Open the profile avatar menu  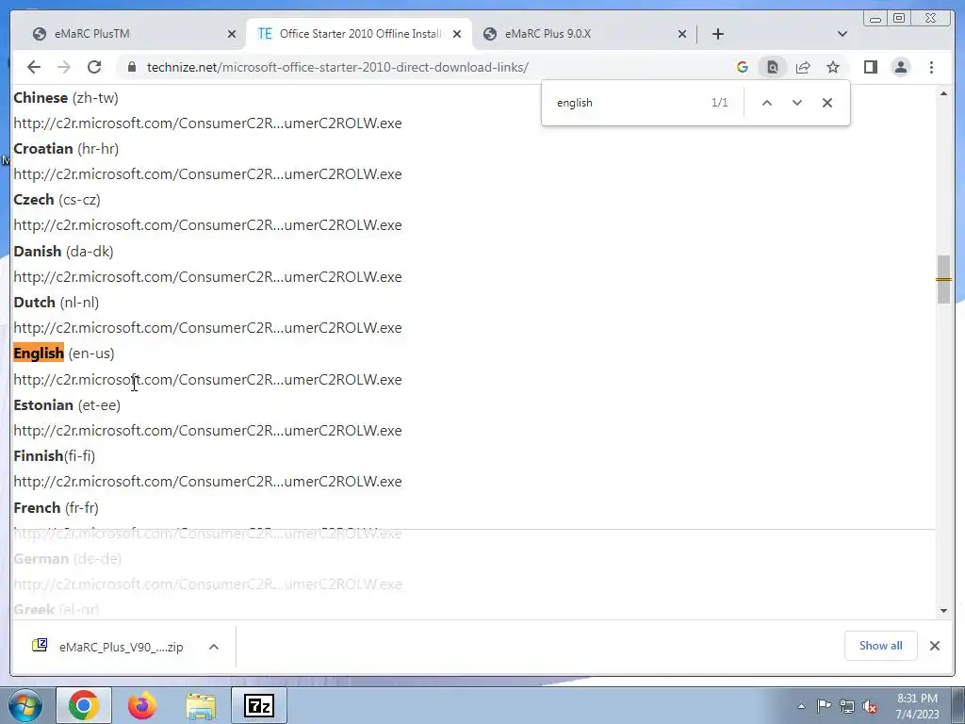pyautogui.click(x=901, y=67)
